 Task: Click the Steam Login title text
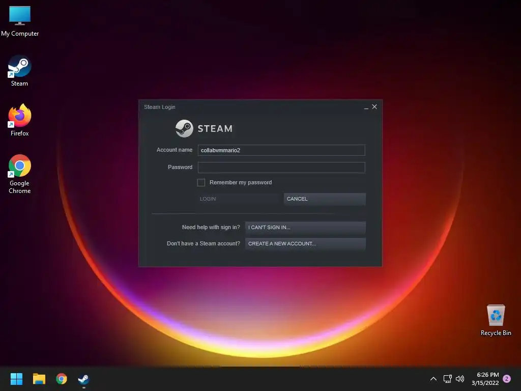tap(159, 107)
